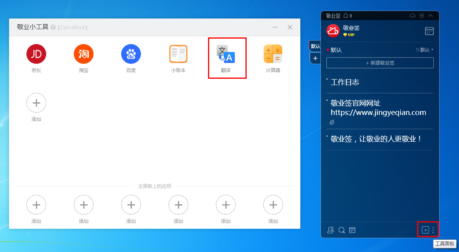This screenshot has height=252, width=459.
Task: Close the 敬业小工具 window
Action: pos(290,27)
